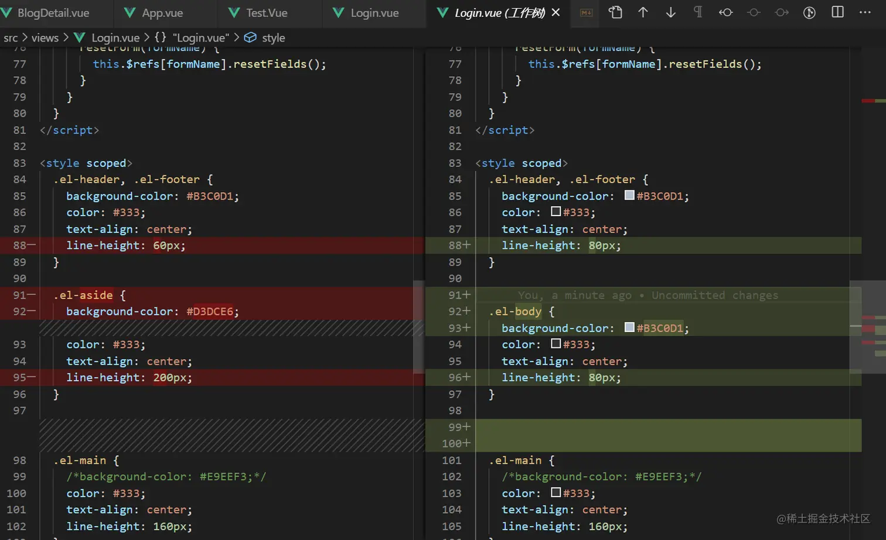This screenshot has width=886, height=540.
Task: Click 'this.$refs[formName].resetFields();' in right pane
Action: pyautogui.click(x=645, y=64)
